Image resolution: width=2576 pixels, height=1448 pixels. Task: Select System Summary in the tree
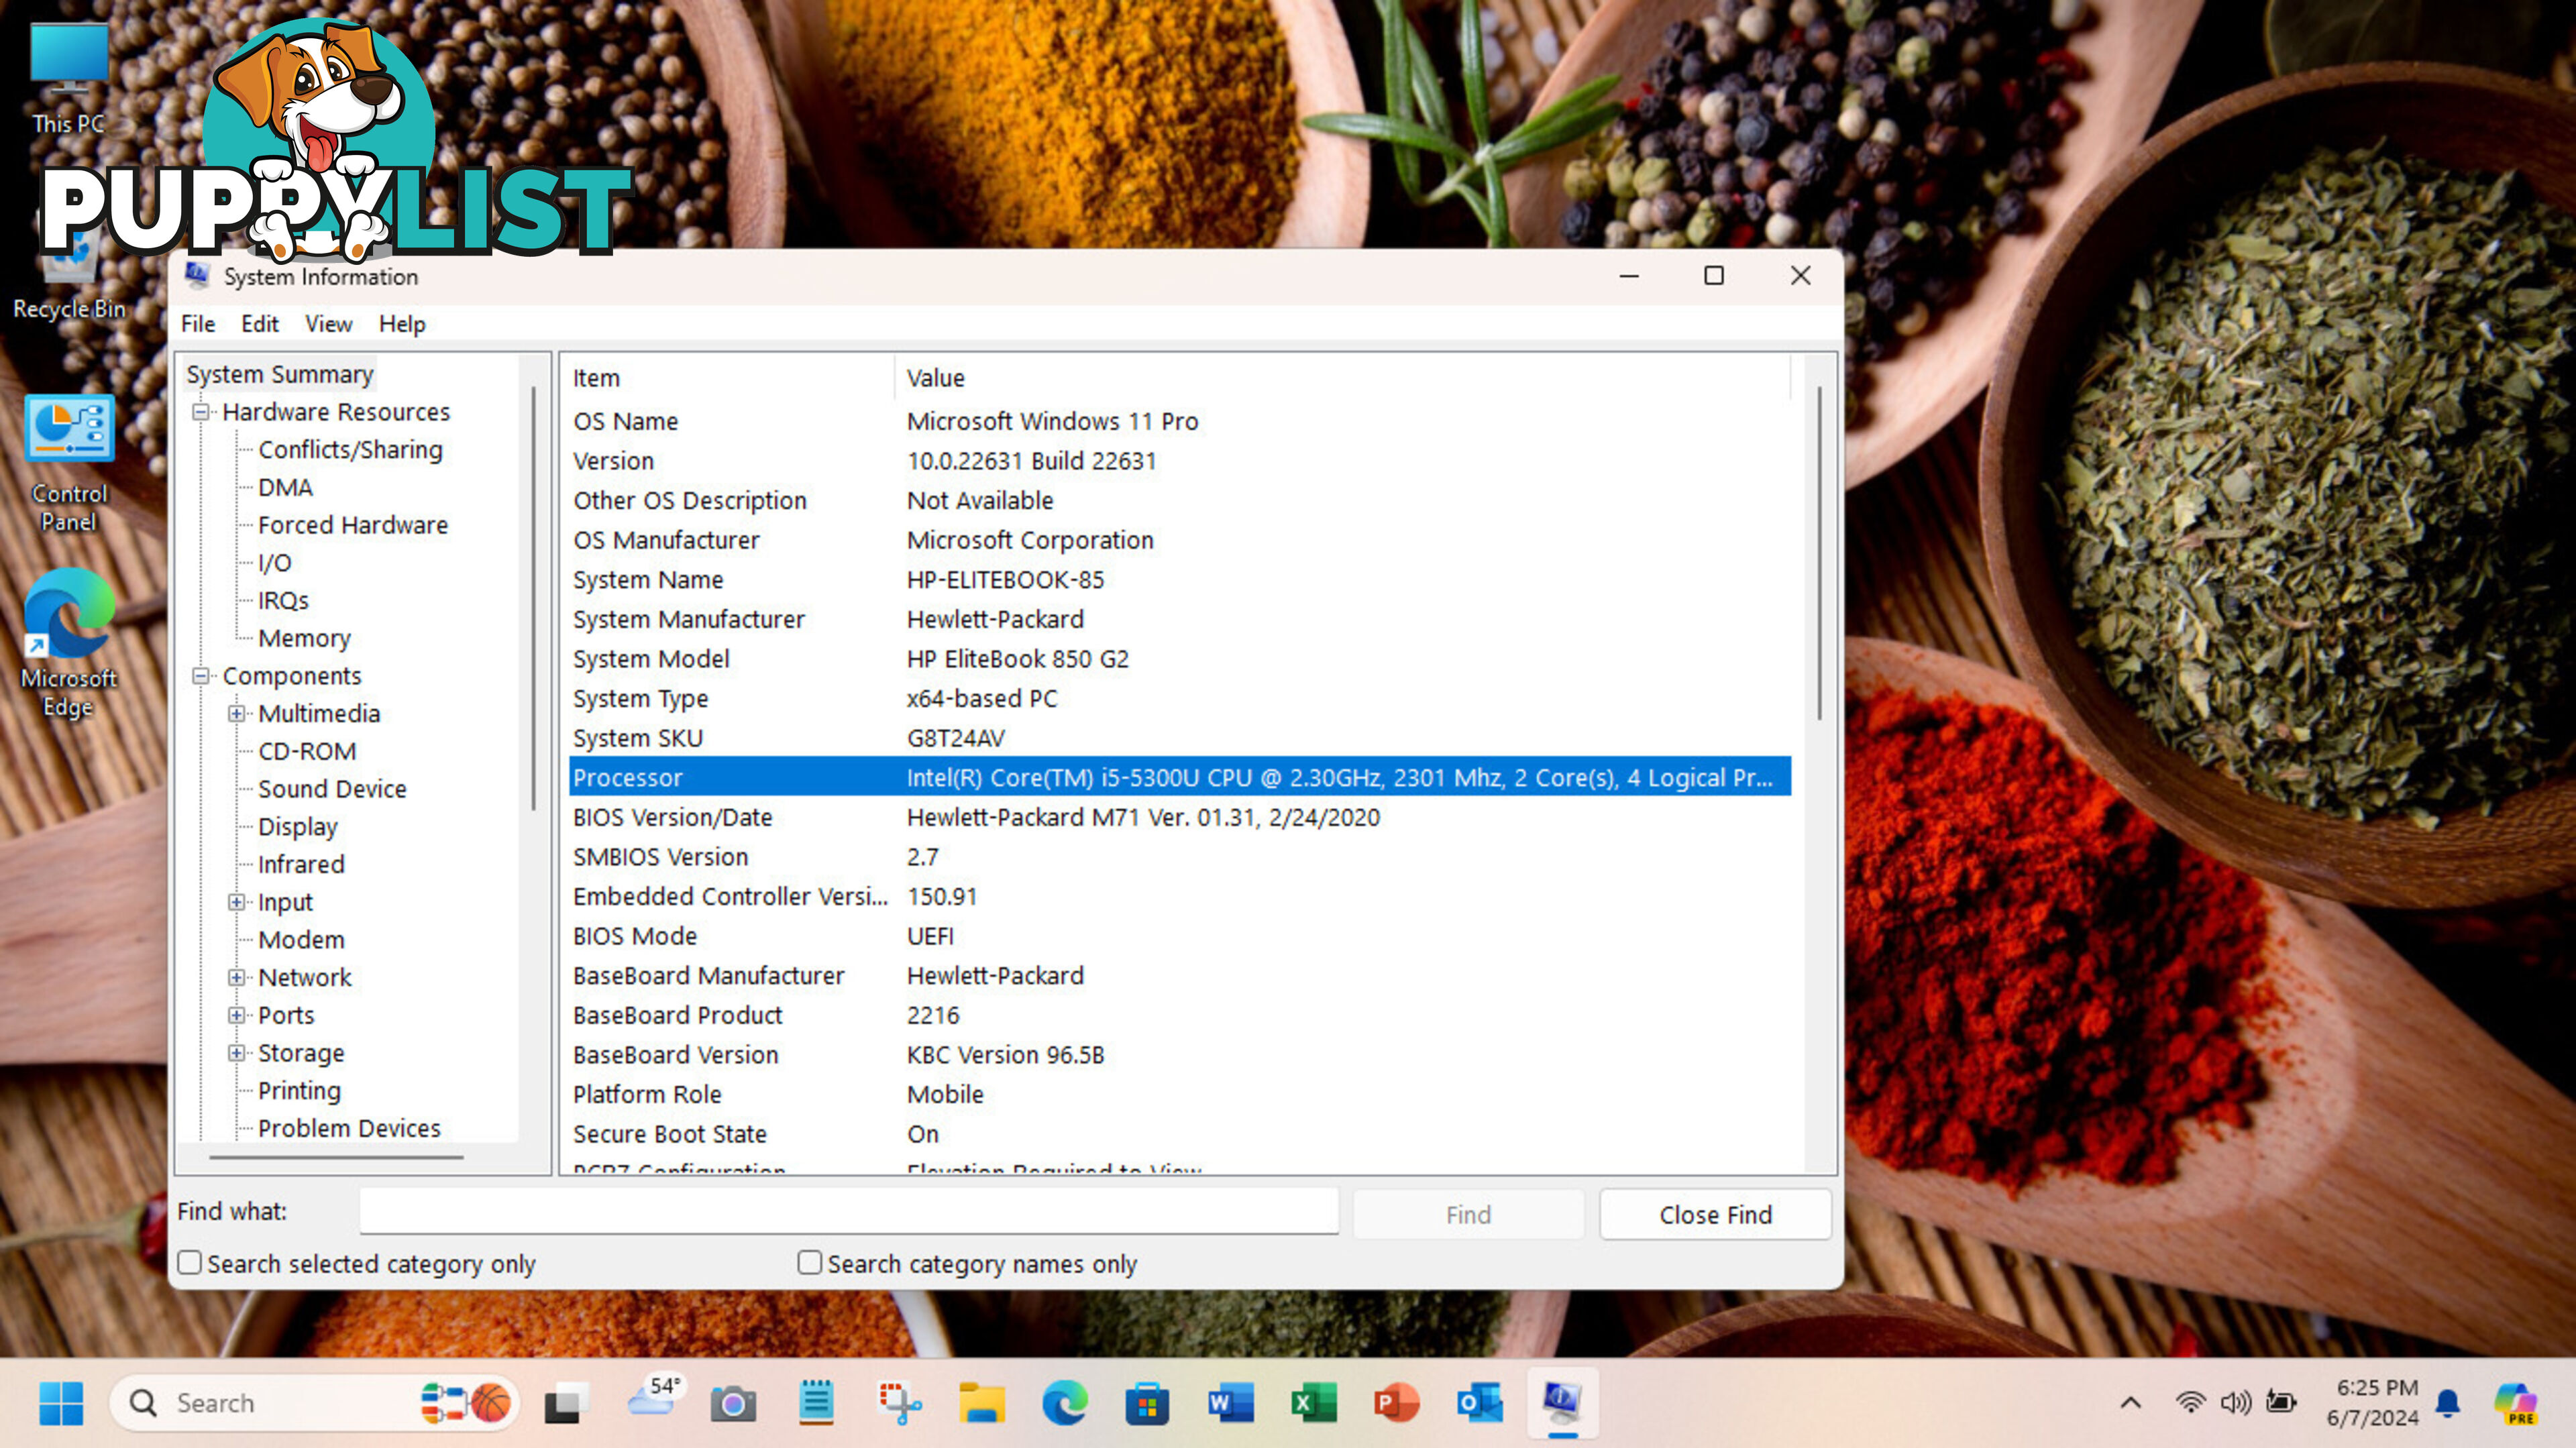[280, 374]
